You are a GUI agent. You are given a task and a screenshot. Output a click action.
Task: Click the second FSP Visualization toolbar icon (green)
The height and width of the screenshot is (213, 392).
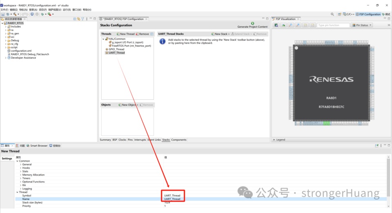[x=283, y=25]
